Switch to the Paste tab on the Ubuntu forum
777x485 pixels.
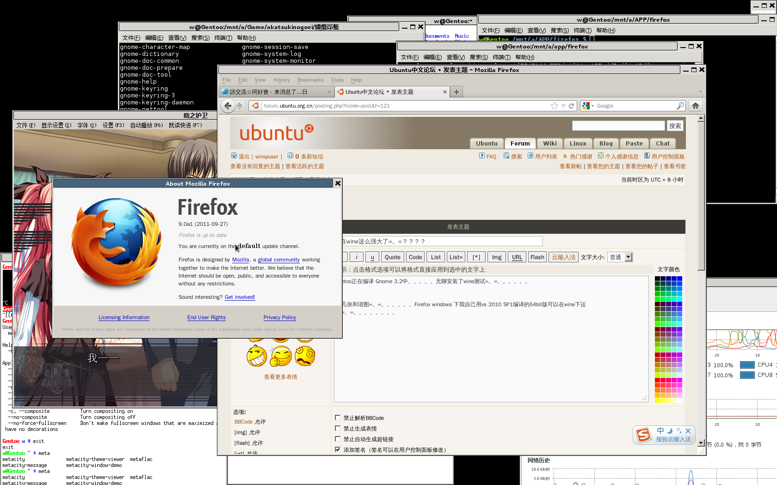634,143
